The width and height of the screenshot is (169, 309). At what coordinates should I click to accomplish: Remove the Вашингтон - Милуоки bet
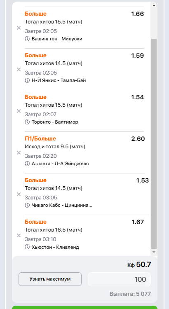point(19,28)
